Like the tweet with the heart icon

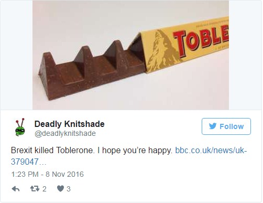tap(60, 188)
